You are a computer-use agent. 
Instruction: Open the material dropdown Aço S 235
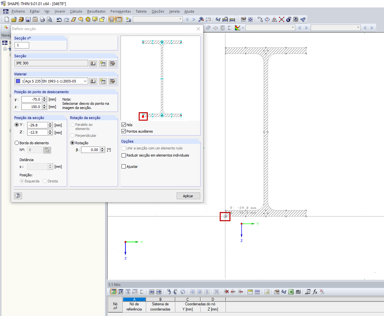point(85,81)
